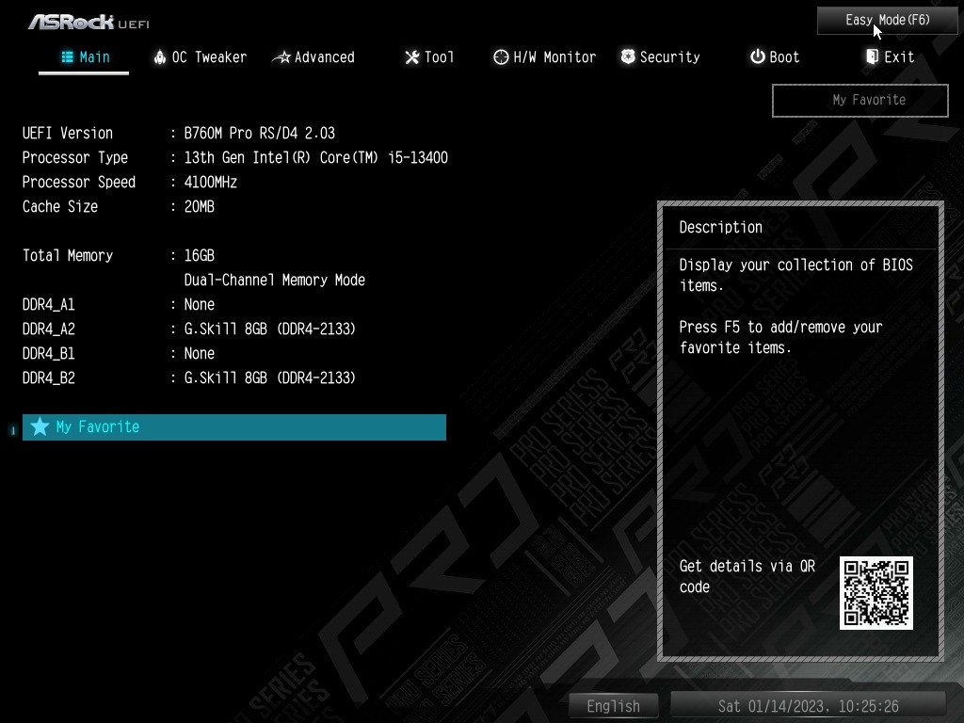
Task: Click the star icon beside My Favorite
Action: click(40, 426)
